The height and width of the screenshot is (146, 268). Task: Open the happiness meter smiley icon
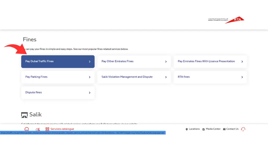27,129
